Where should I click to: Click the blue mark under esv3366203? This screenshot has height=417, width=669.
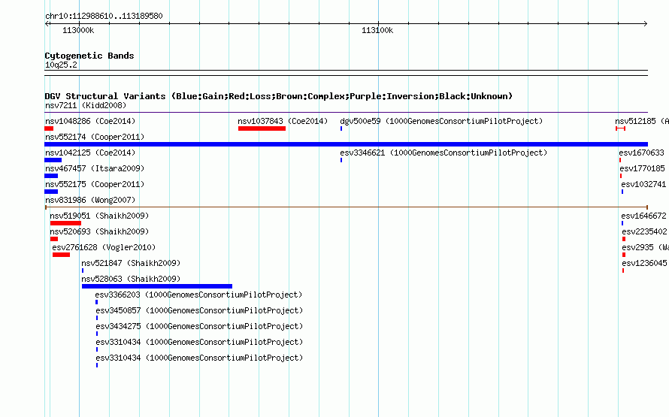coord(96,302)
